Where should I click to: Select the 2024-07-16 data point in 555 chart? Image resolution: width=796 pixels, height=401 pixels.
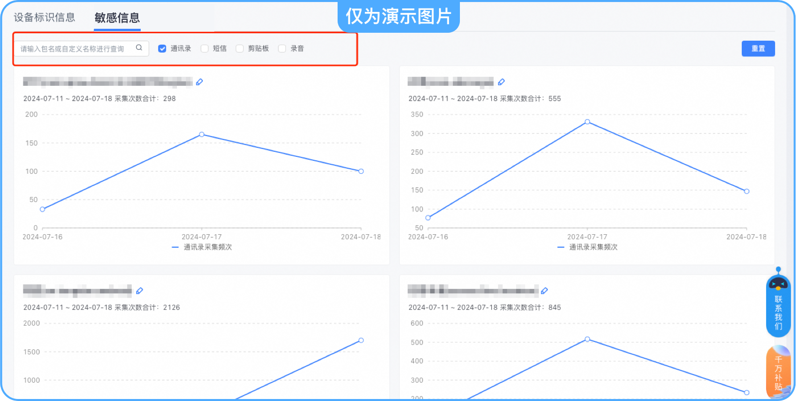[428, 217]
